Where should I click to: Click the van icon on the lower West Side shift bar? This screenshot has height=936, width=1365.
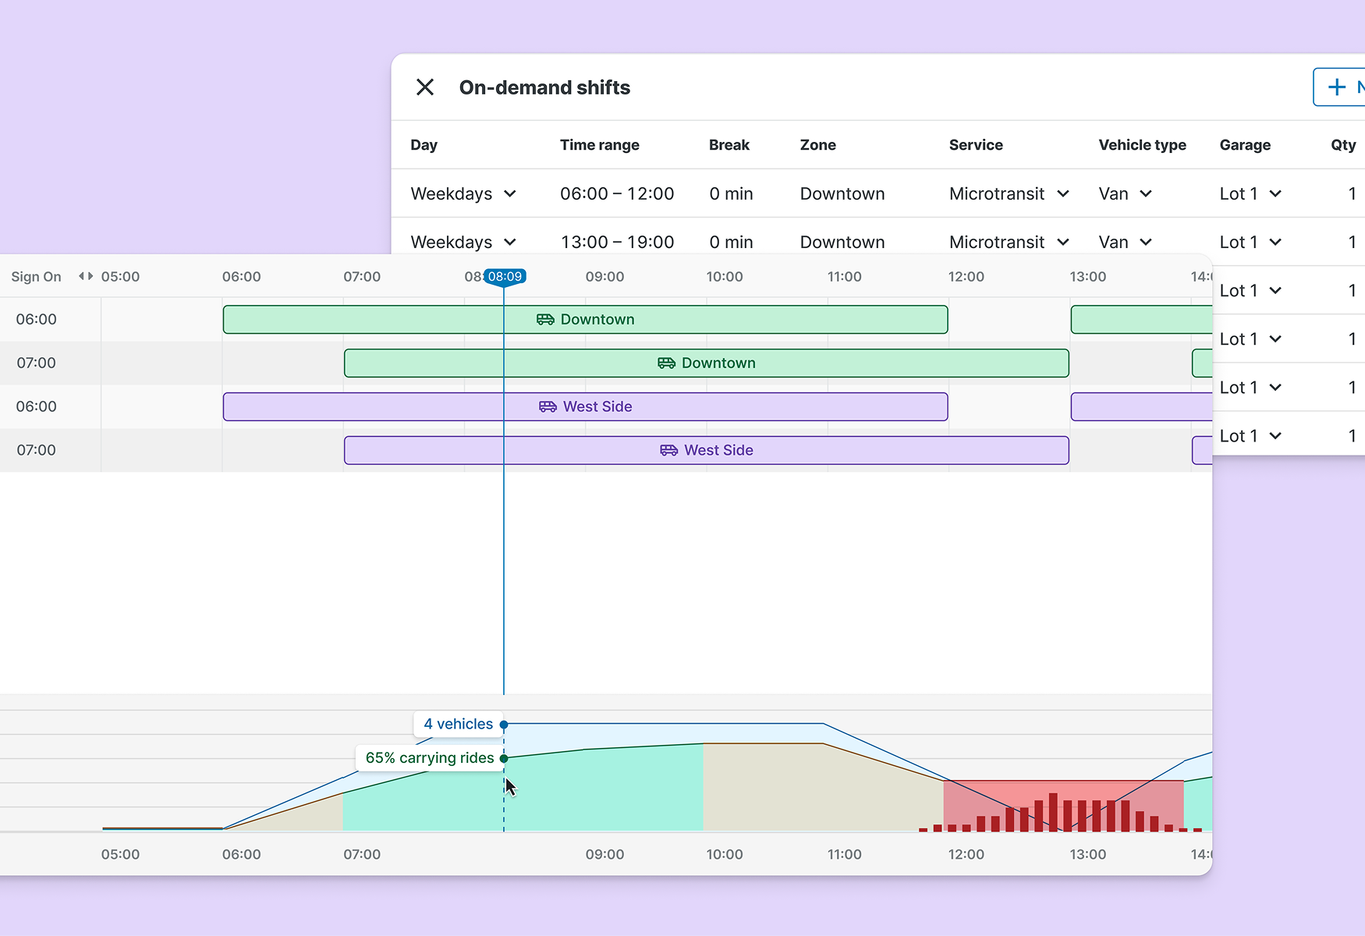tap(669, 450)
